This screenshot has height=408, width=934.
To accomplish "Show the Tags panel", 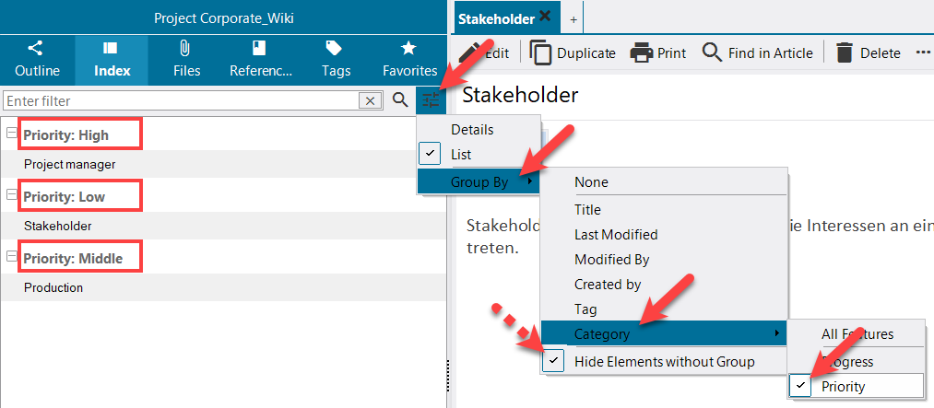I will click(336, 59).
